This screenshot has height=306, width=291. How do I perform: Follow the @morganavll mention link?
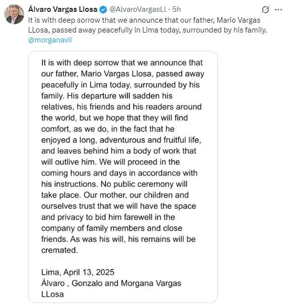coord(50,40)
